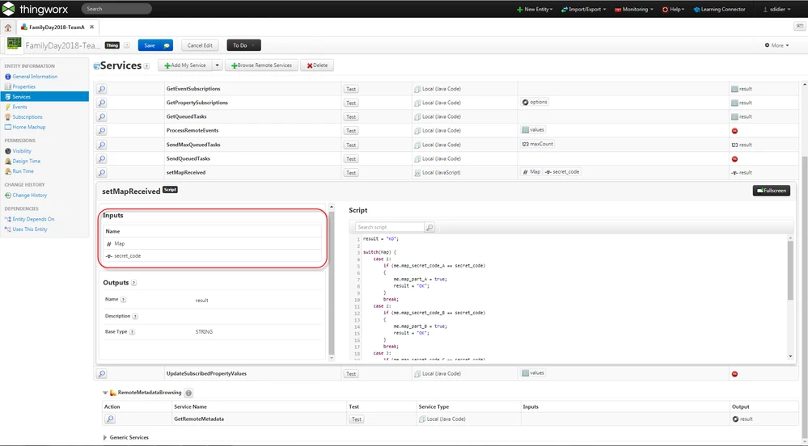Select Services in sidebar

[44, 97]
